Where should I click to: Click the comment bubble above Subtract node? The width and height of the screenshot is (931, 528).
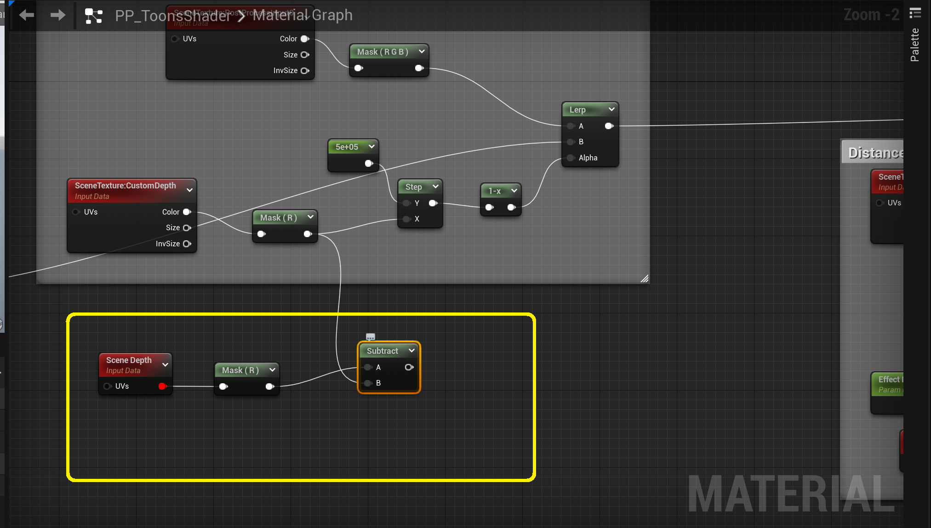point(371,337)
